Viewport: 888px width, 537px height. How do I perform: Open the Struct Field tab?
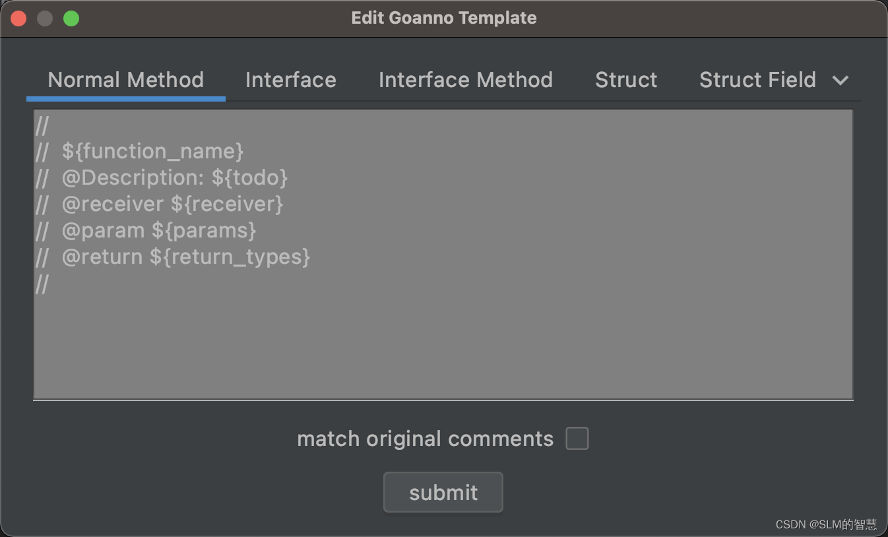[757, 80]
